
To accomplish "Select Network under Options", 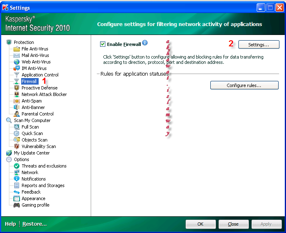I will pos(30,172).
